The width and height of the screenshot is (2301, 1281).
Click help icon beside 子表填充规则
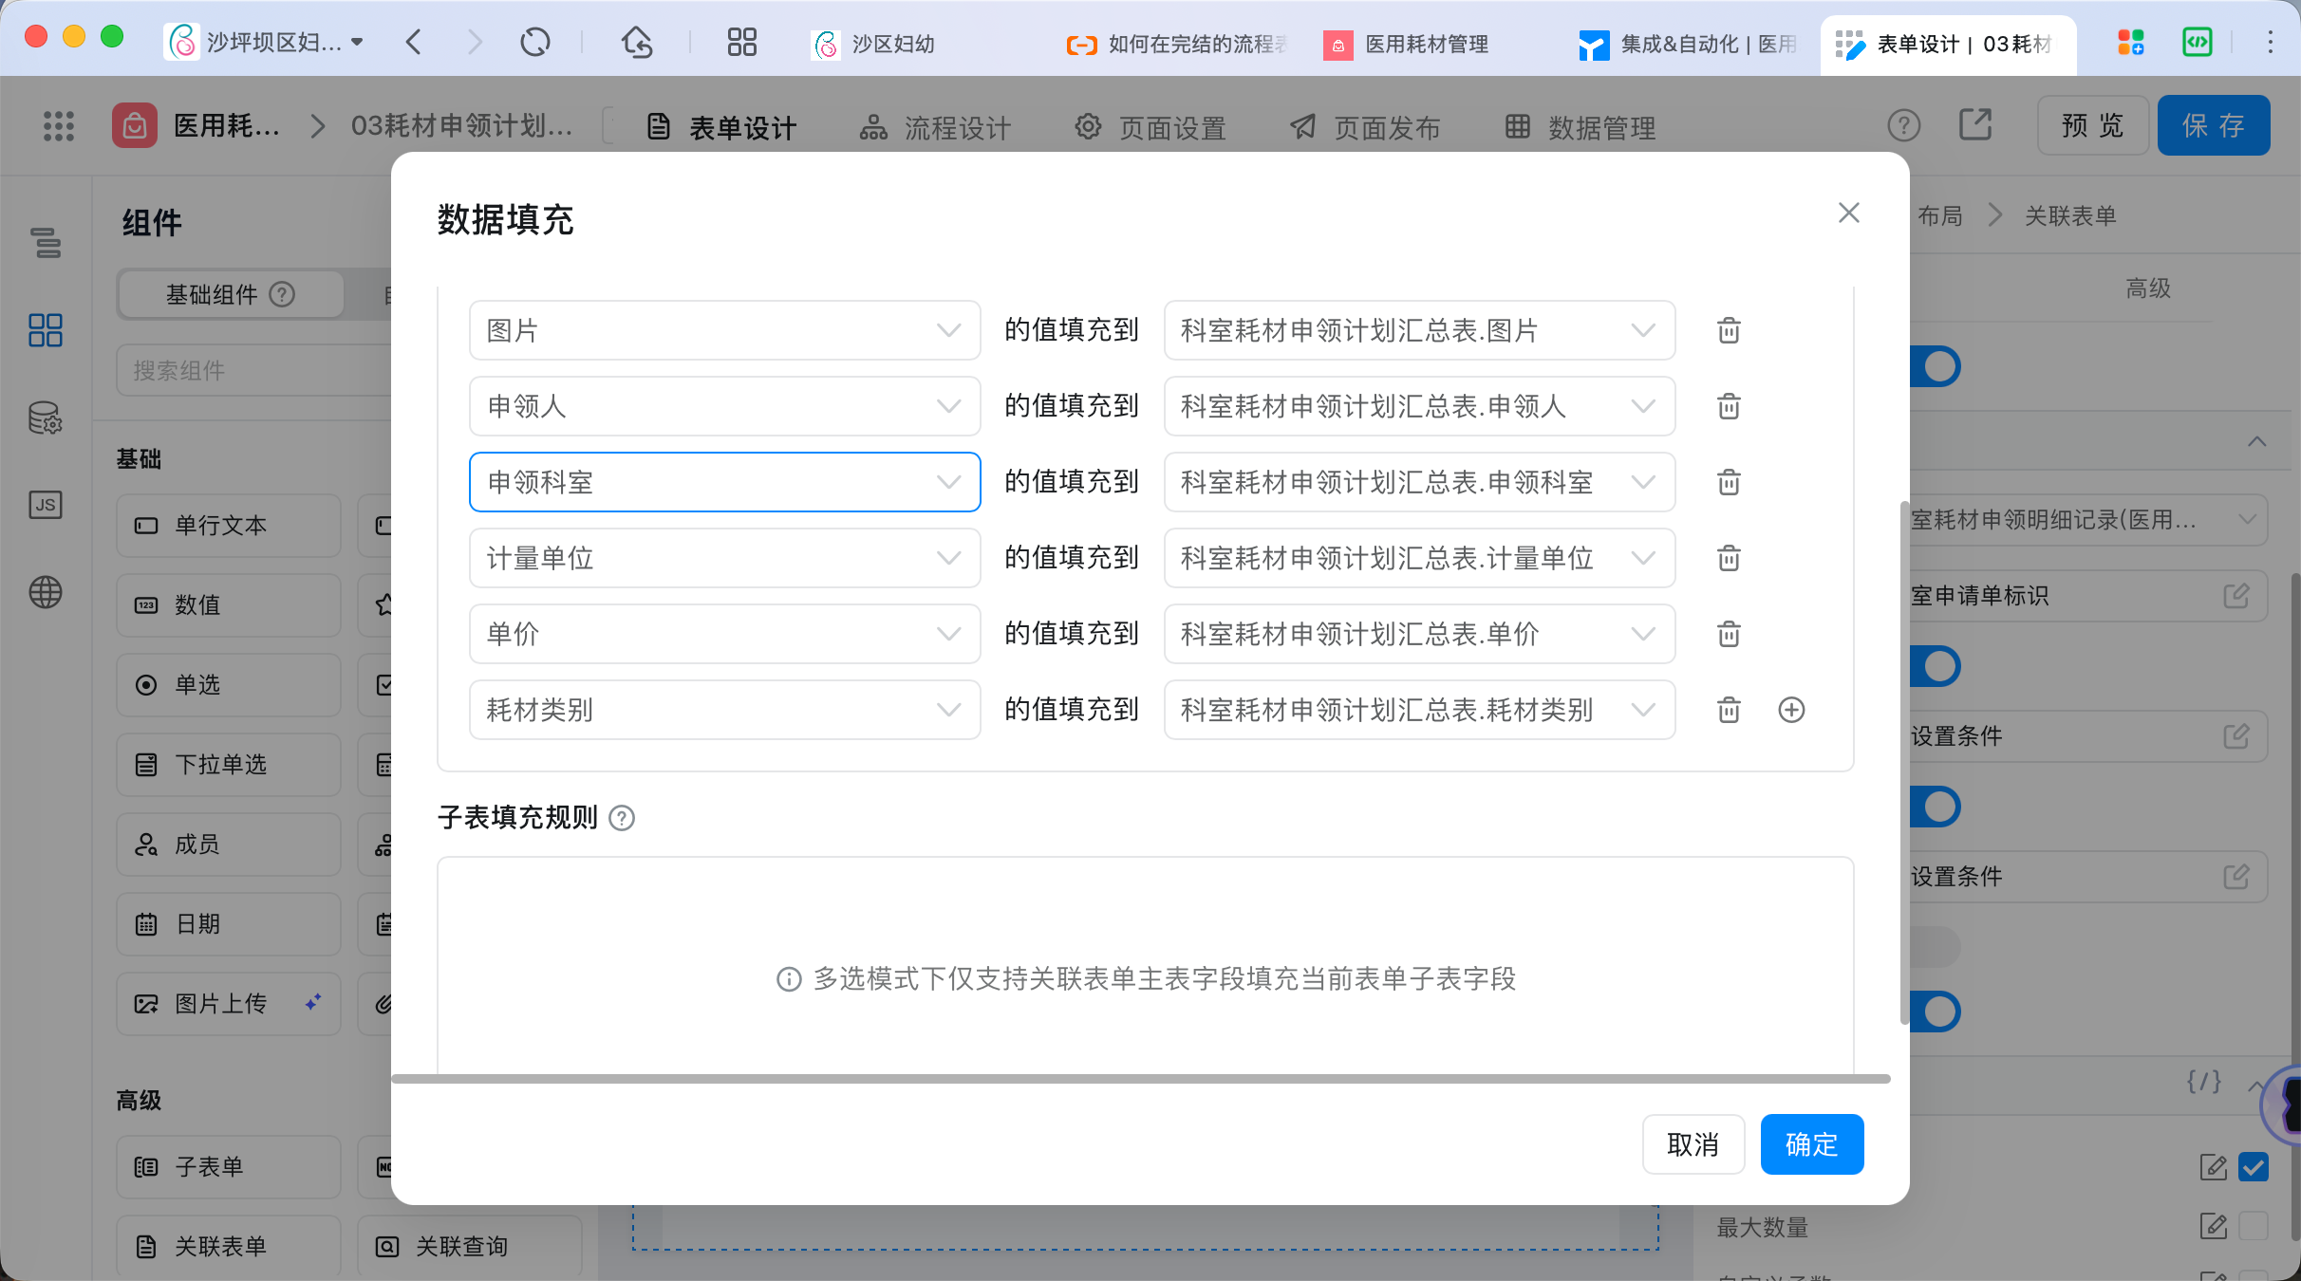[622, 818]
